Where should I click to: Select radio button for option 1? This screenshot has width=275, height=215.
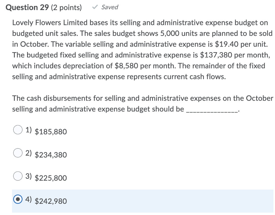coord(17,130)
